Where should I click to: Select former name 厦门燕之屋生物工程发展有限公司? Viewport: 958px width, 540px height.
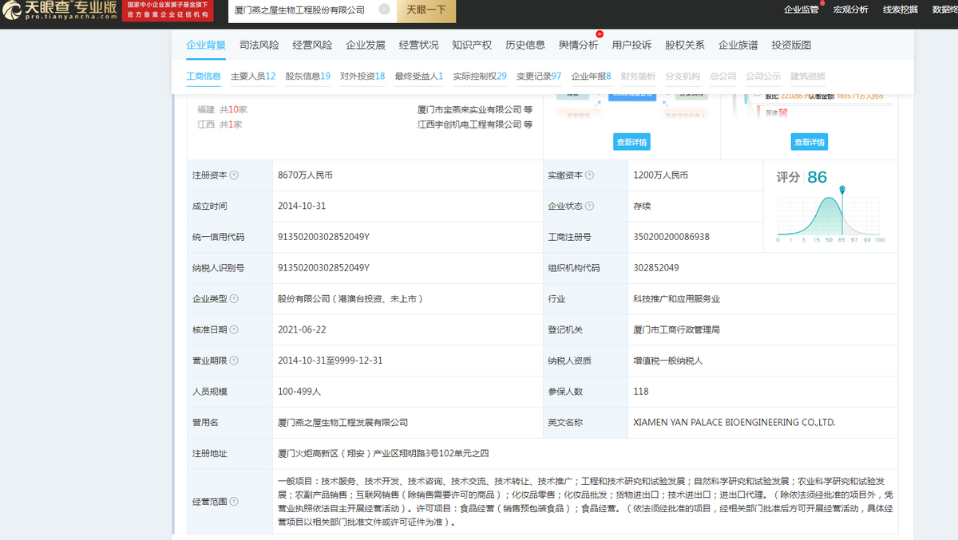click(342, 423)
